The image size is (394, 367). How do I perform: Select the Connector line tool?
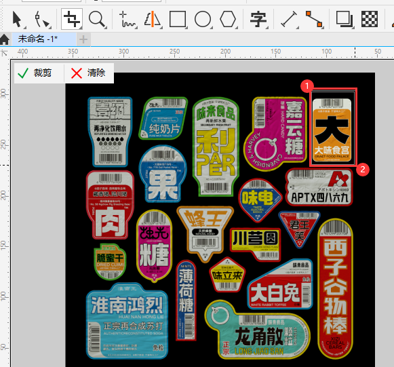[314, 19]
